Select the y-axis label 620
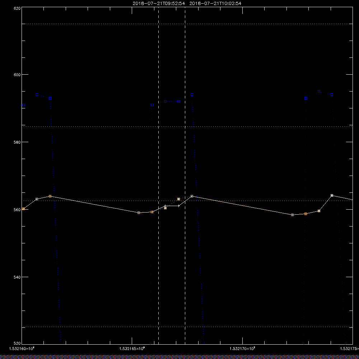Image resolution: width=359 pixels, height=359 pixels. pyautogui.click(x=17, y=8)
